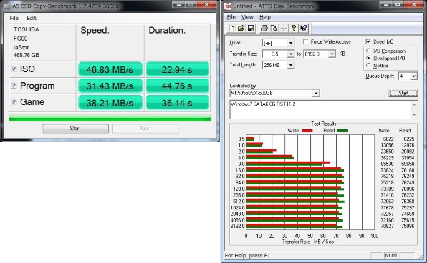This screenshot has height=263, width=427.
Task: Click the New document icon in ATTO toolbar
Action: coord(231,29)
